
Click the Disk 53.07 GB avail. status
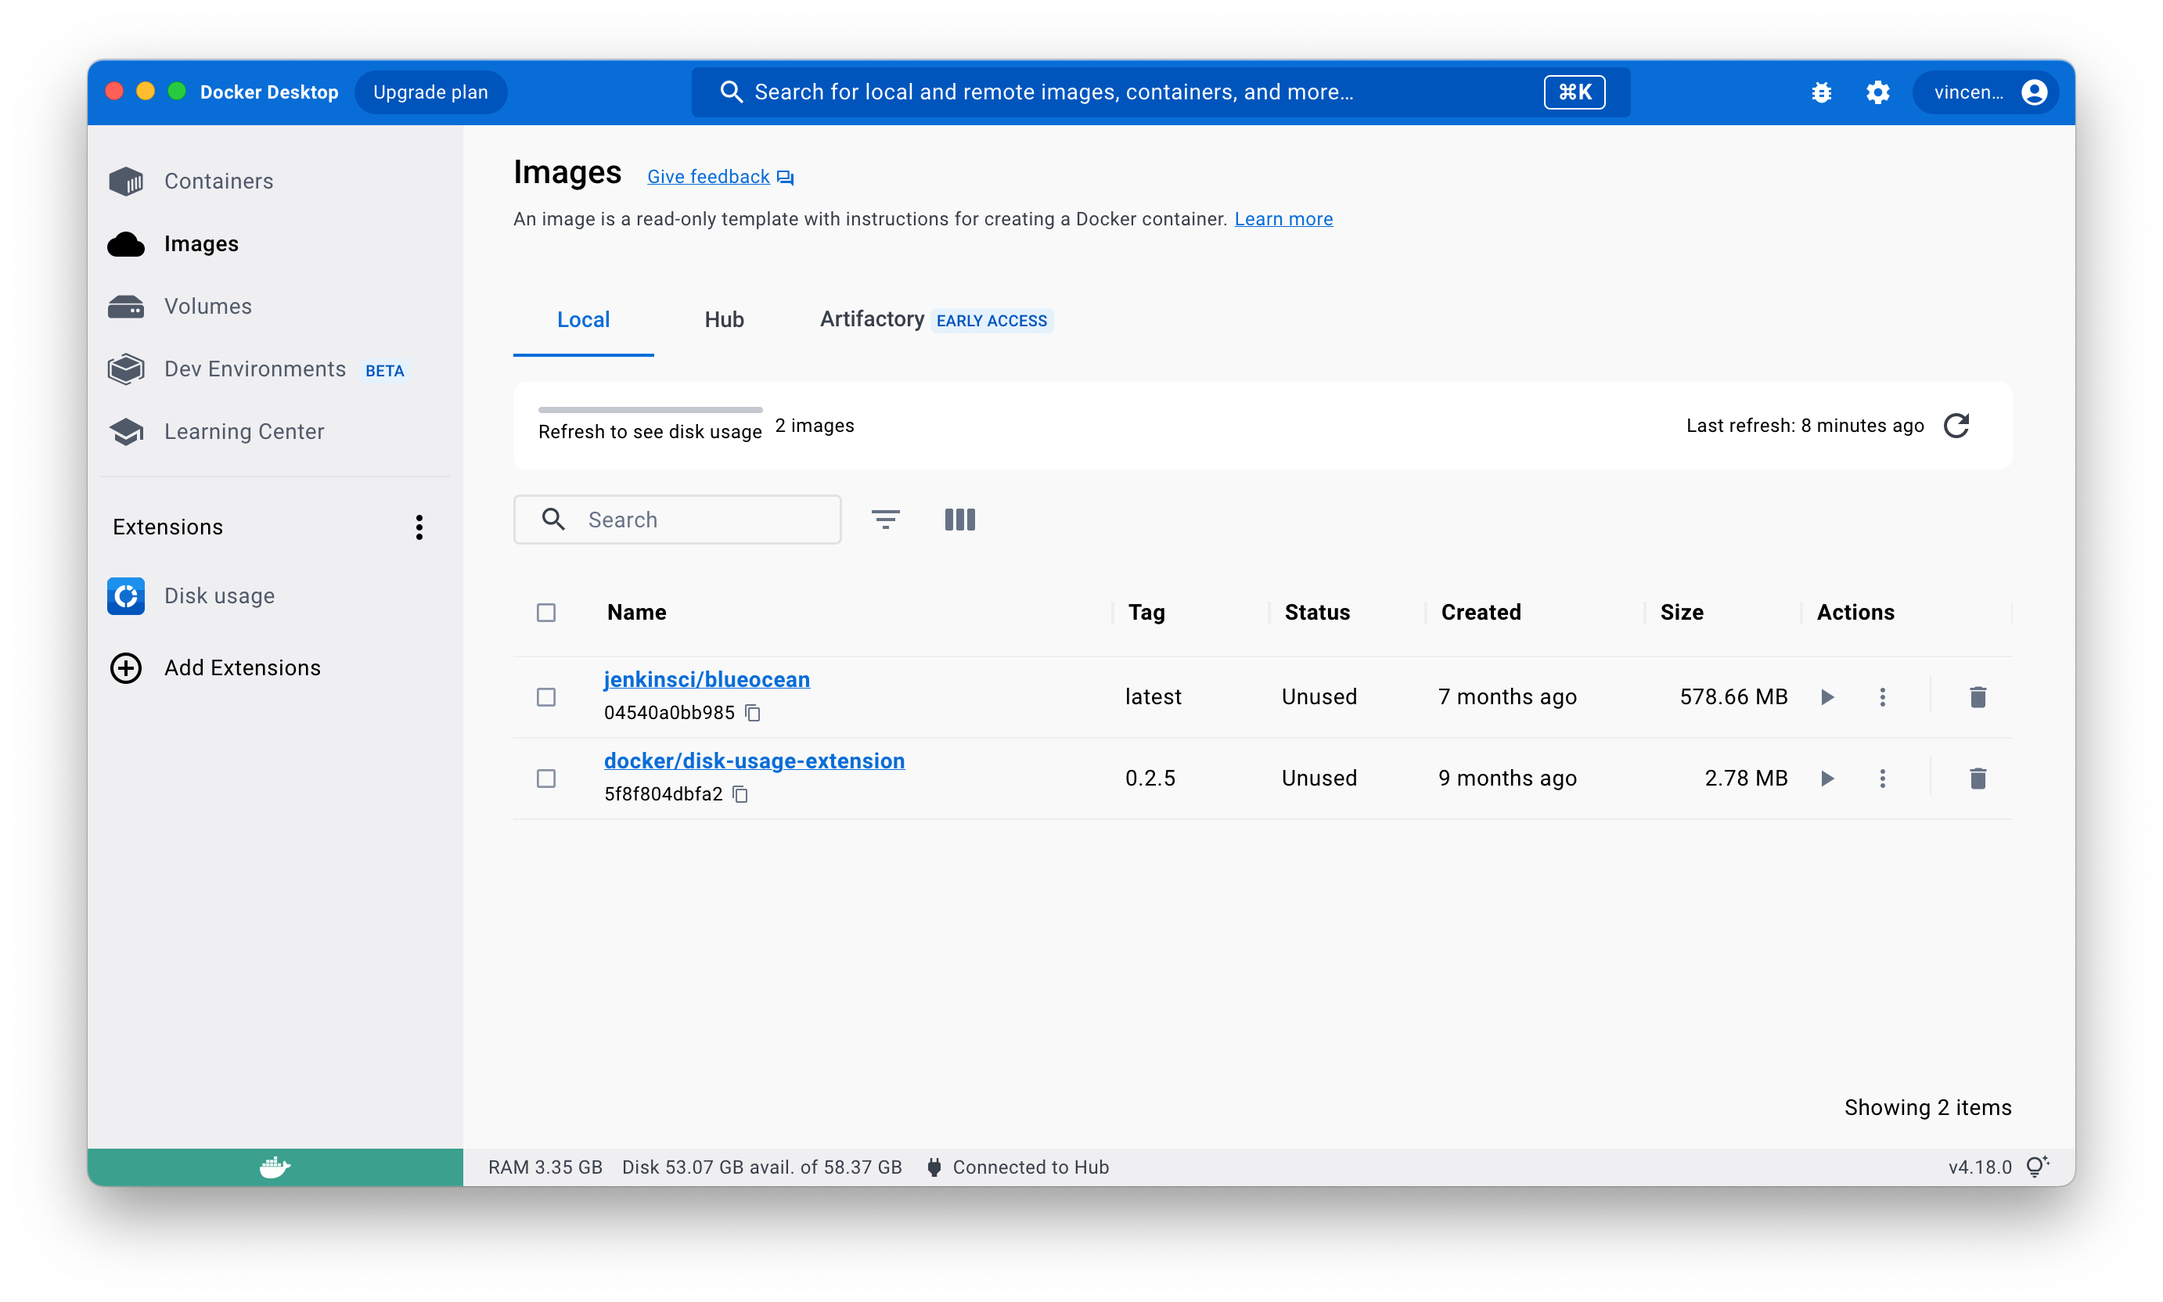click(x=761, y=1167)
